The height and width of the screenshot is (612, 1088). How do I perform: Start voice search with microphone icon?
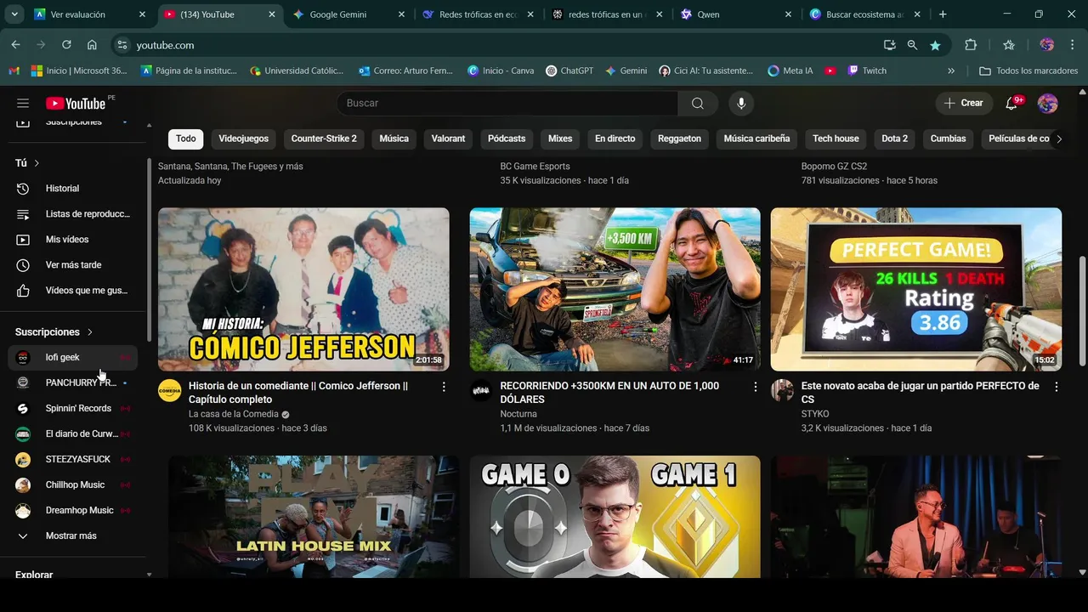pos(741,103)
